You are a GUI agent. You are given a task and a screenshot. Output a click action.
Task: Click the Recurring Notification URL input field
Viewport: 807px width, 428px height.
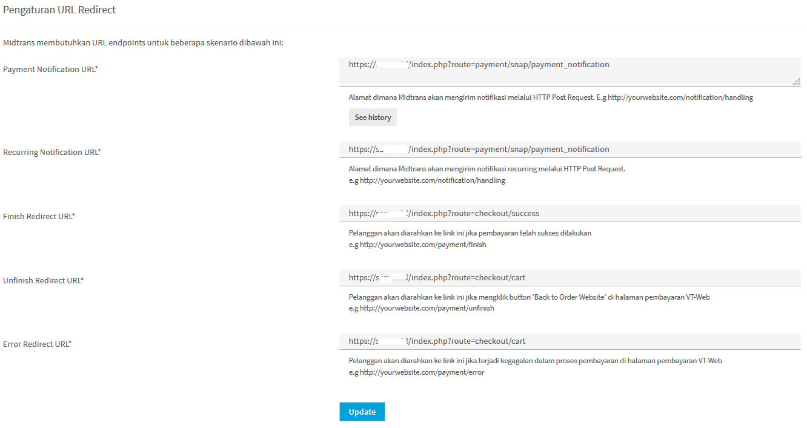[x=570, y=150]
